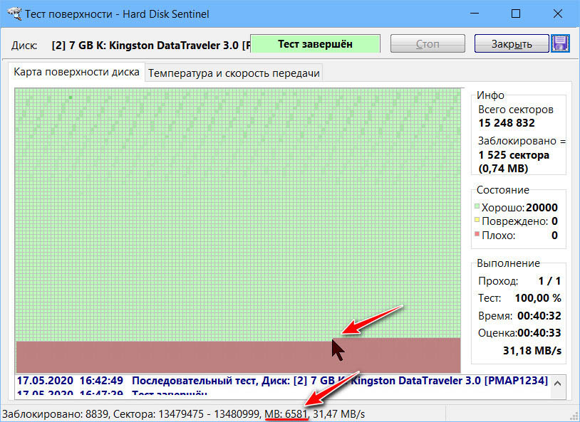Click the 1 525 сектора blocked text

click(x=514, y=155)
